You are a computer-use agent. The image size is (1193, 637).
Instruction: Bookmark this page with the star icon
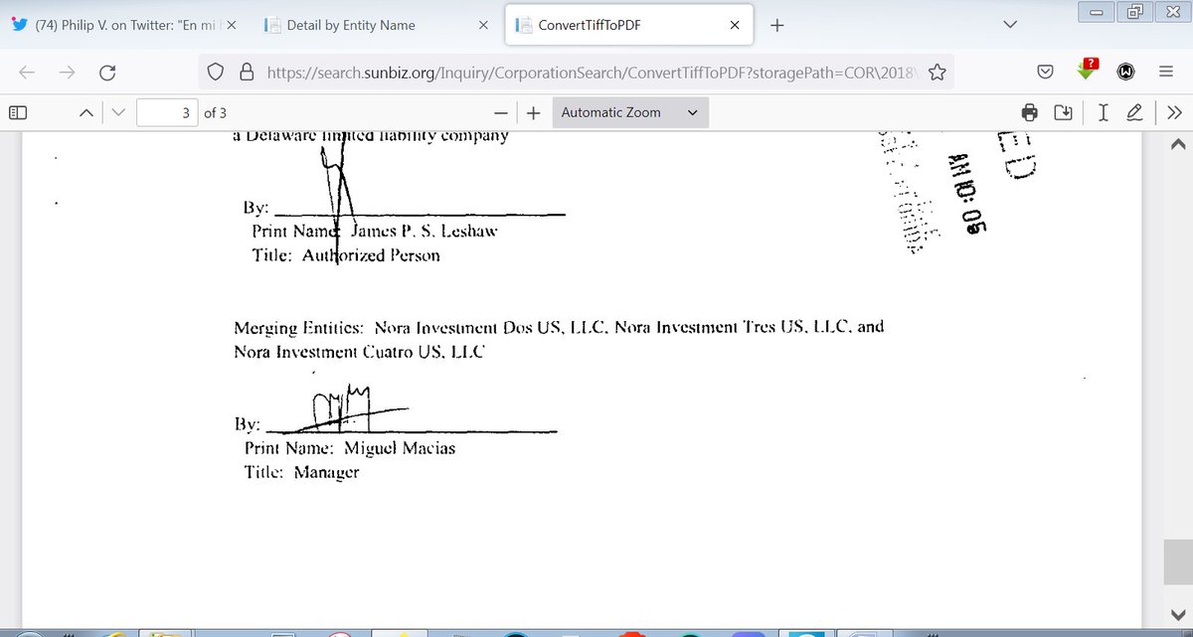point(937,72)
